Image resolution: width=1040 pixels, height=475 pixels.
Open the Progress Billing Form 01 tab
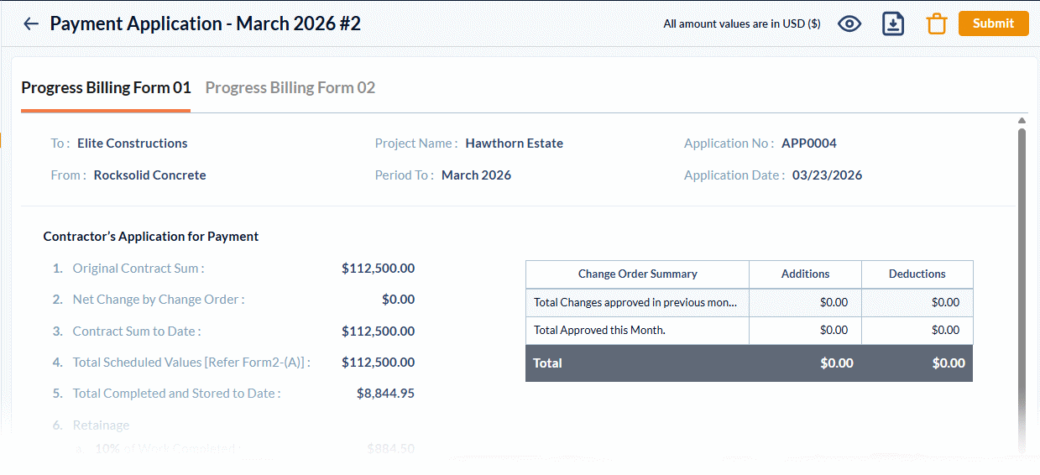point(106,87)
